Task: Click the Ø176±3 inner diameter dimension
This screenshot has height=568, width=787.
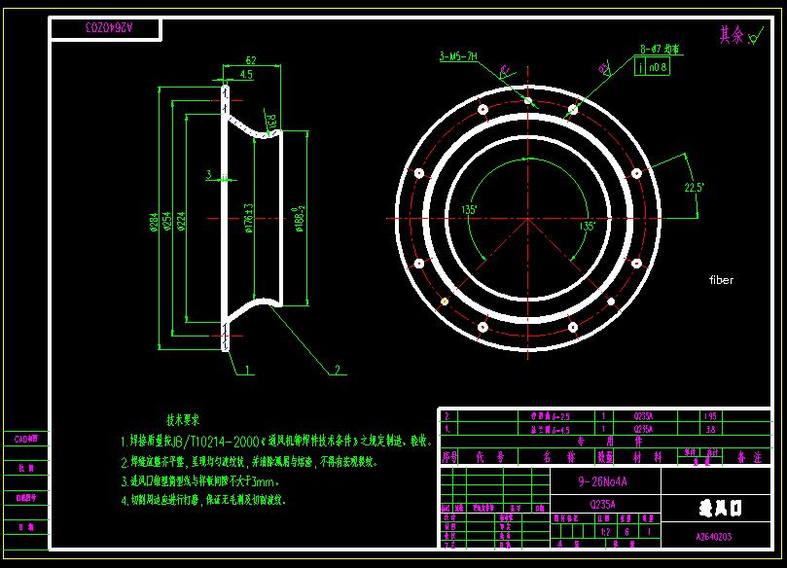Action: [x=250, y=220]
